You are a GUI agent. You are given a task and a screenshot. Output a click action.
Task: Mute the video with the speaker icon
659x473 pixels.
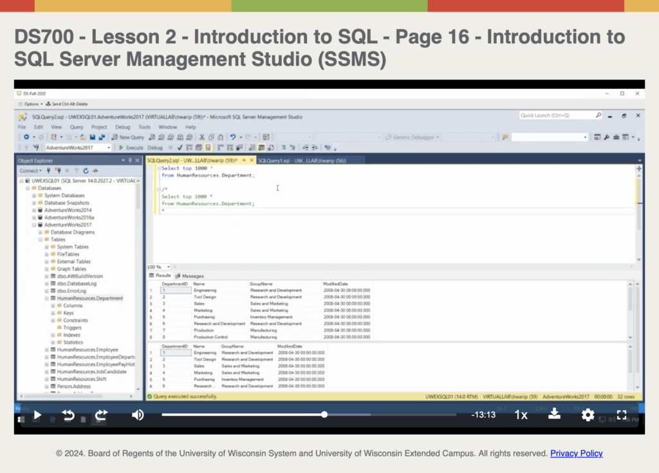point(137,415)
